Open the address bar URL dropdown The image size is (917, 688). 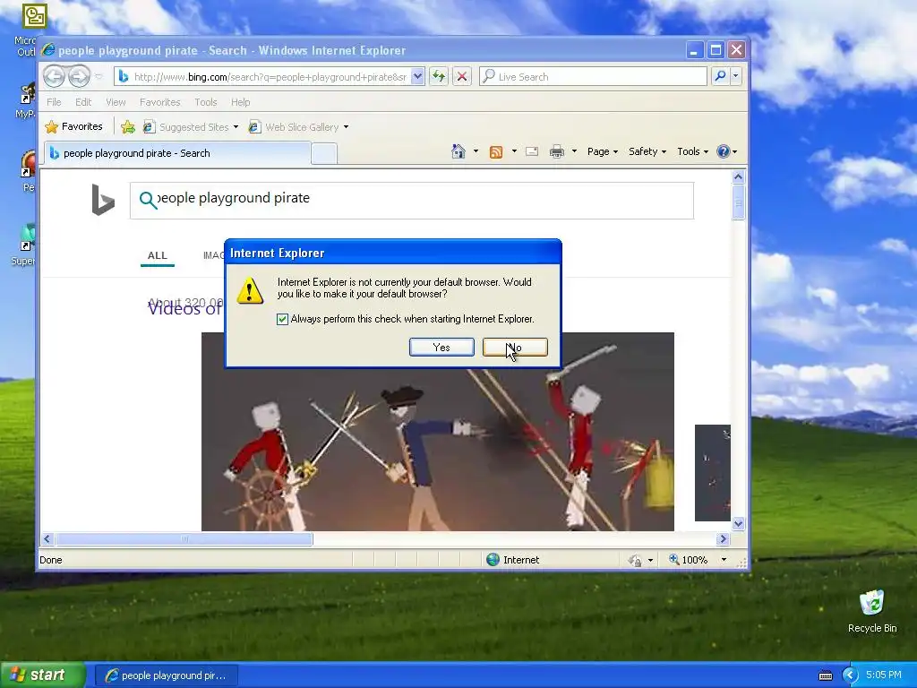tap(417, 76)
